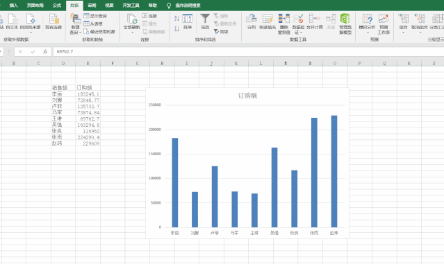The height and width of the screenshot is (264, 444).
Task: Open Advanced filter (高级)
Action: [x=221, y=32]
